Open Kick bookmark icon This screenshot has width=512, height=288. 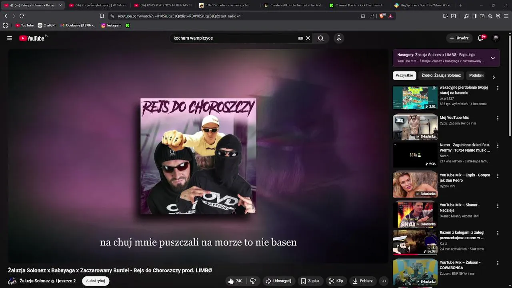[128, 26]
